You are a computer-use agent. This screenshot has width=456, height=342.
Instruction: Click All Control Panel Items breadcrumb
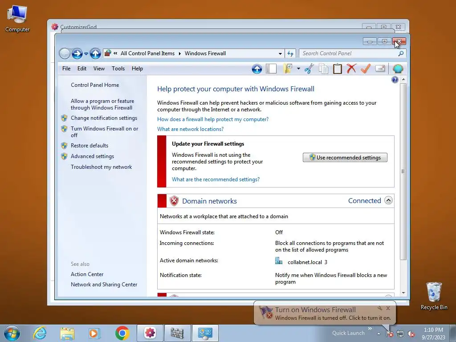[x=147, y=53]
